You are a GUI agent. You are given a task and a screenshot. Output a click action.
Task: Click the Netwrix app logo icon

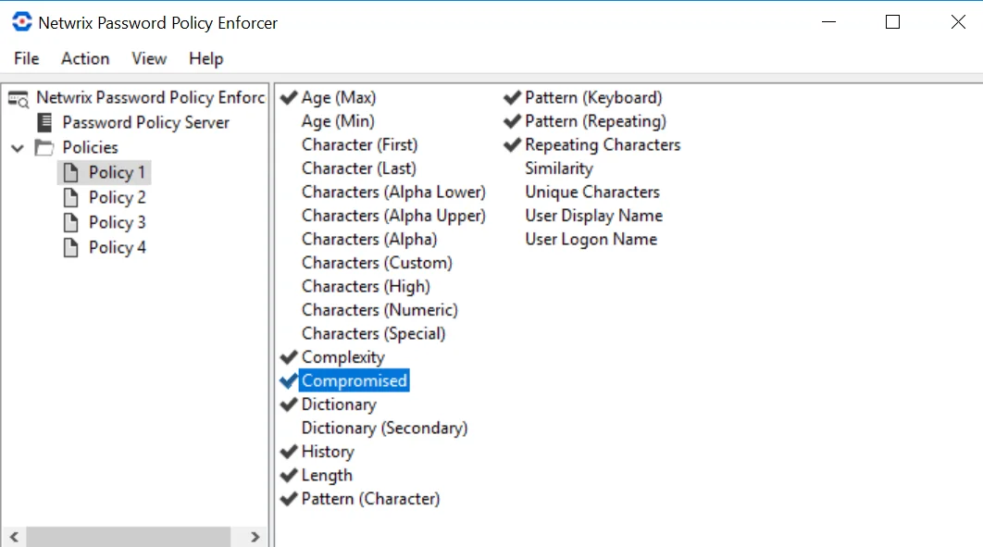click(22, 22)
